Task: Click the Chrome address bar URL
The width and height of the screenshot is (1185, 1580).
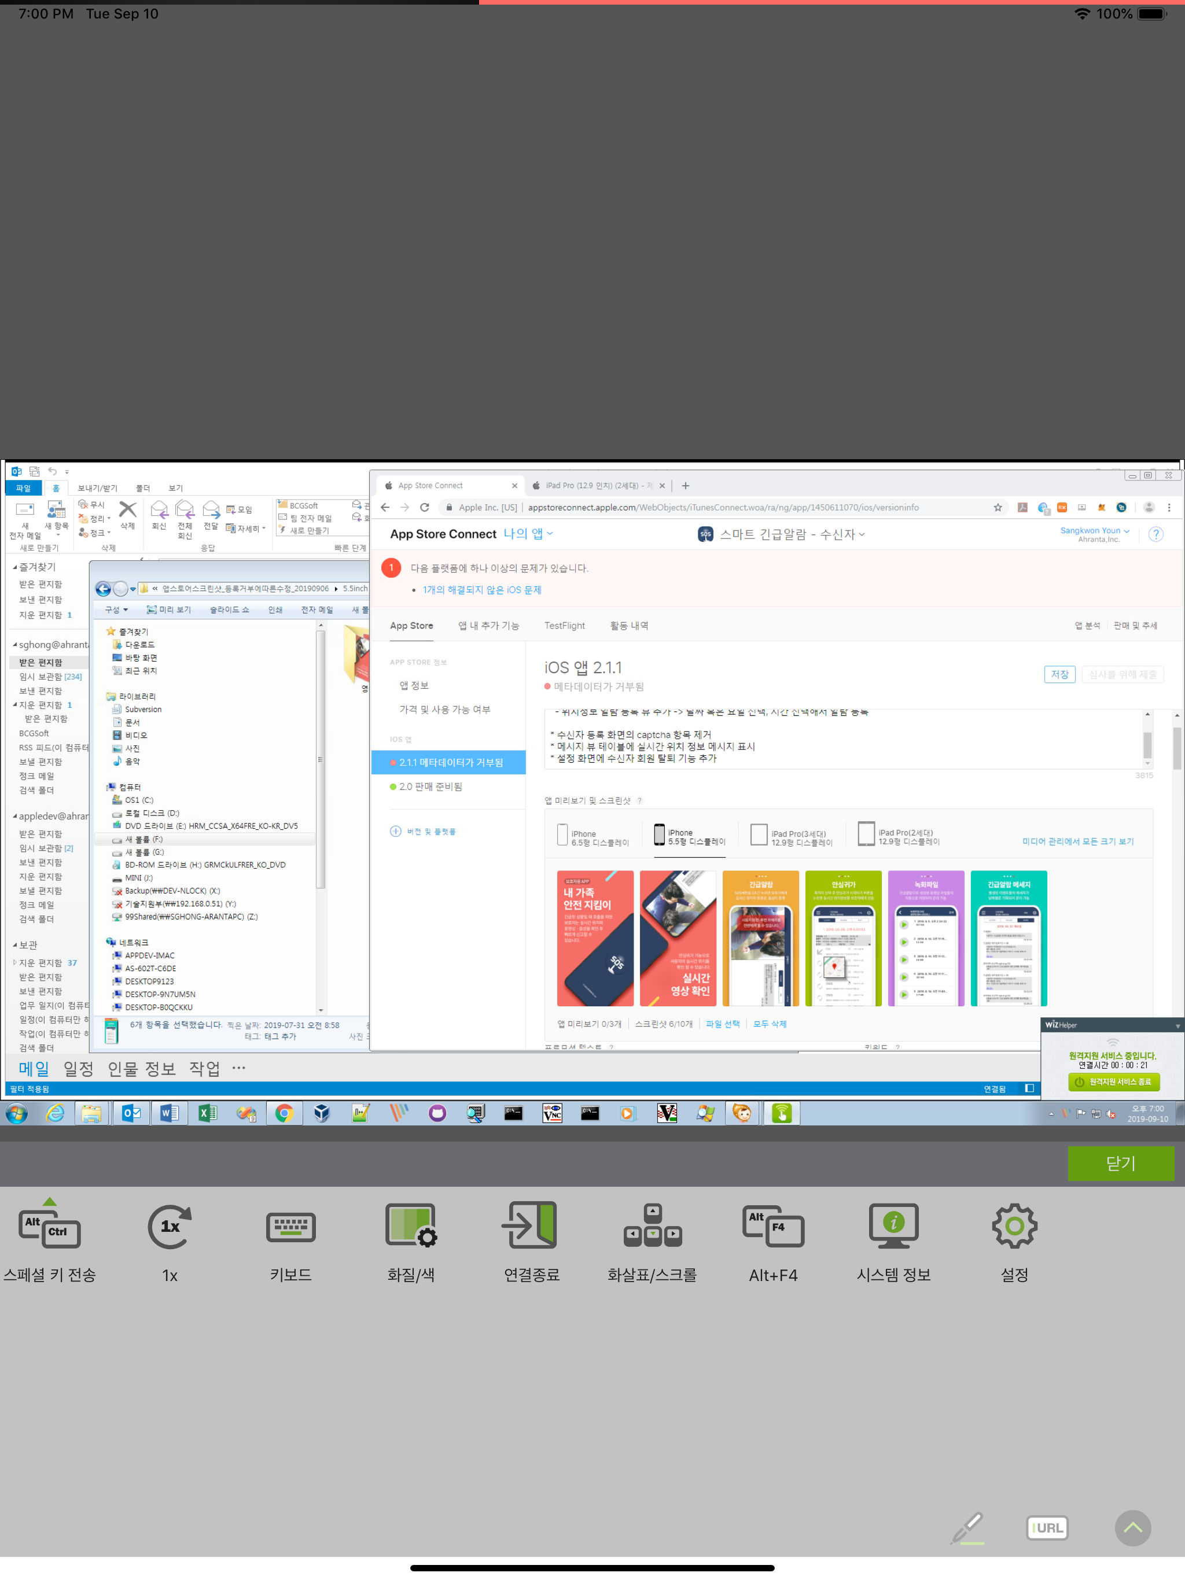Action: tap(723, 507)
